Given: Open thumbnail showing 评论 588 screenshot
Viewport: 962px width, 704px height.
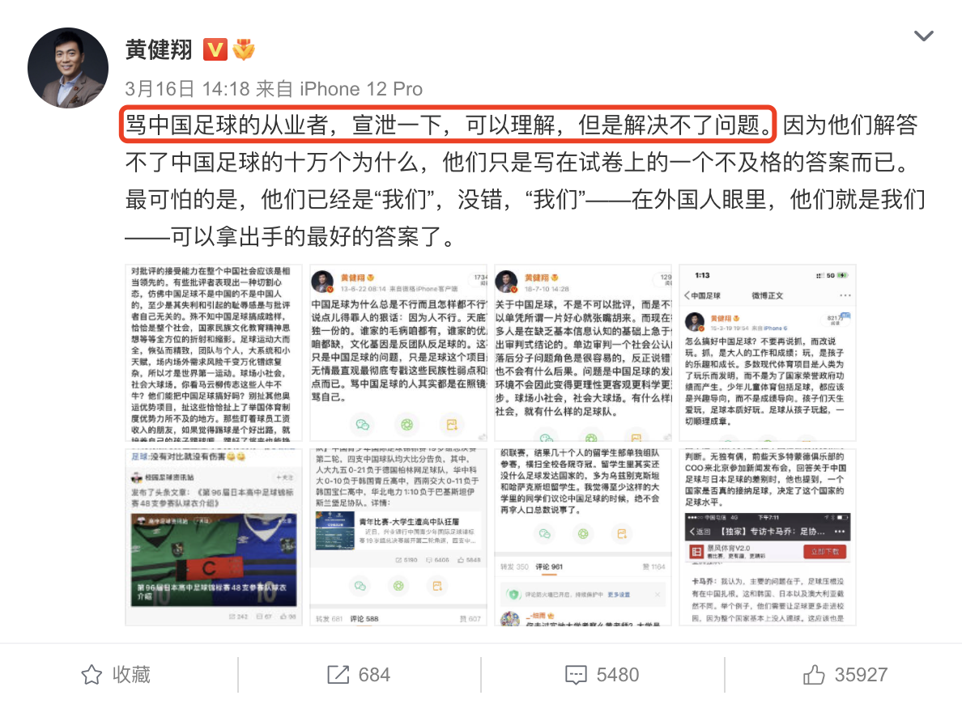Looking at the screenshot, I should tap(398, 537).
